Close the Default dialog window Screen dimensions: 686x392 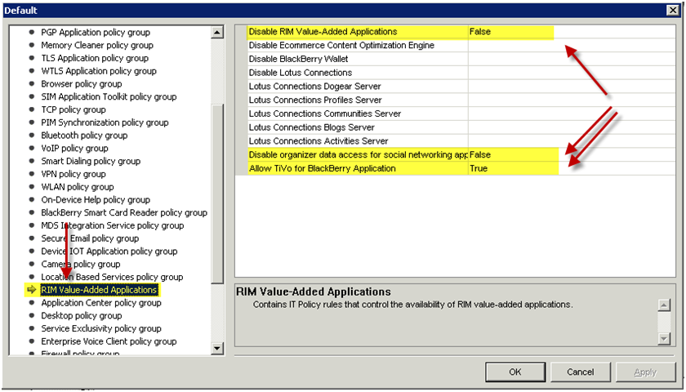(673, 10)
